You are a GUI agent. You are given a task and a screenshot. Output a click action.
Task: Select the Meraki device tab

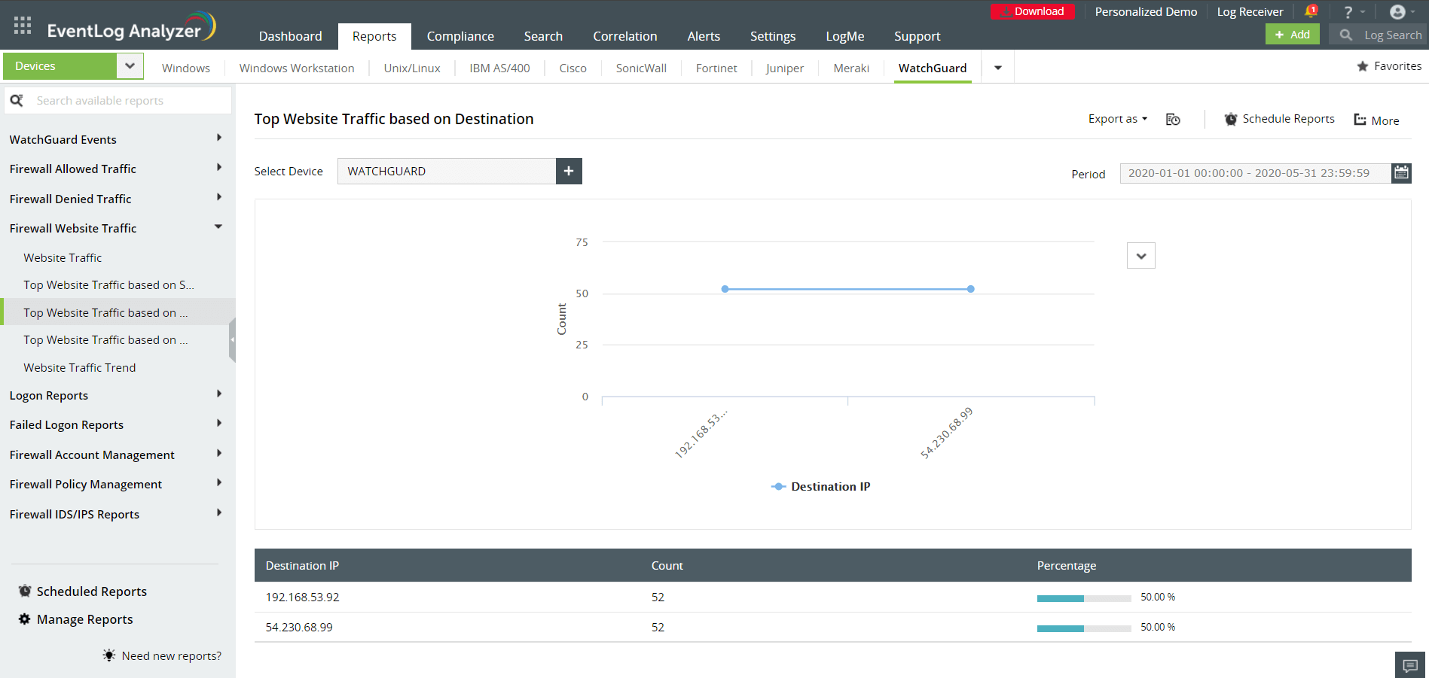[851, 68]
